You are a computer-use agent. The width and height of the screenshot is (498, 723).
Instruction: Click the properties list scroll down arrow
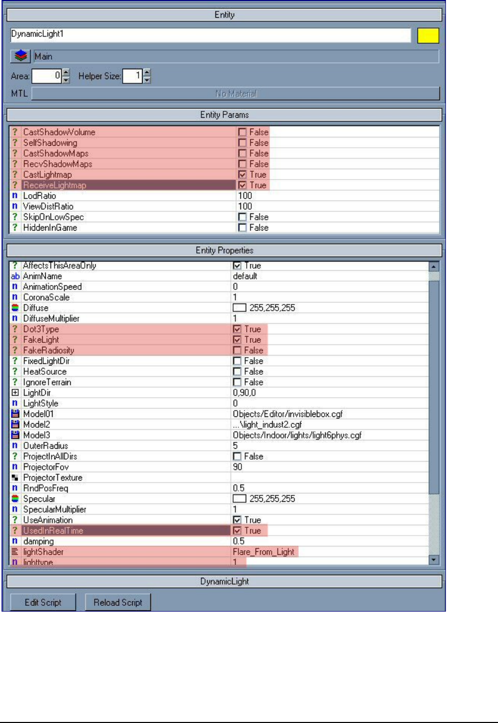[x=434, y=560]
